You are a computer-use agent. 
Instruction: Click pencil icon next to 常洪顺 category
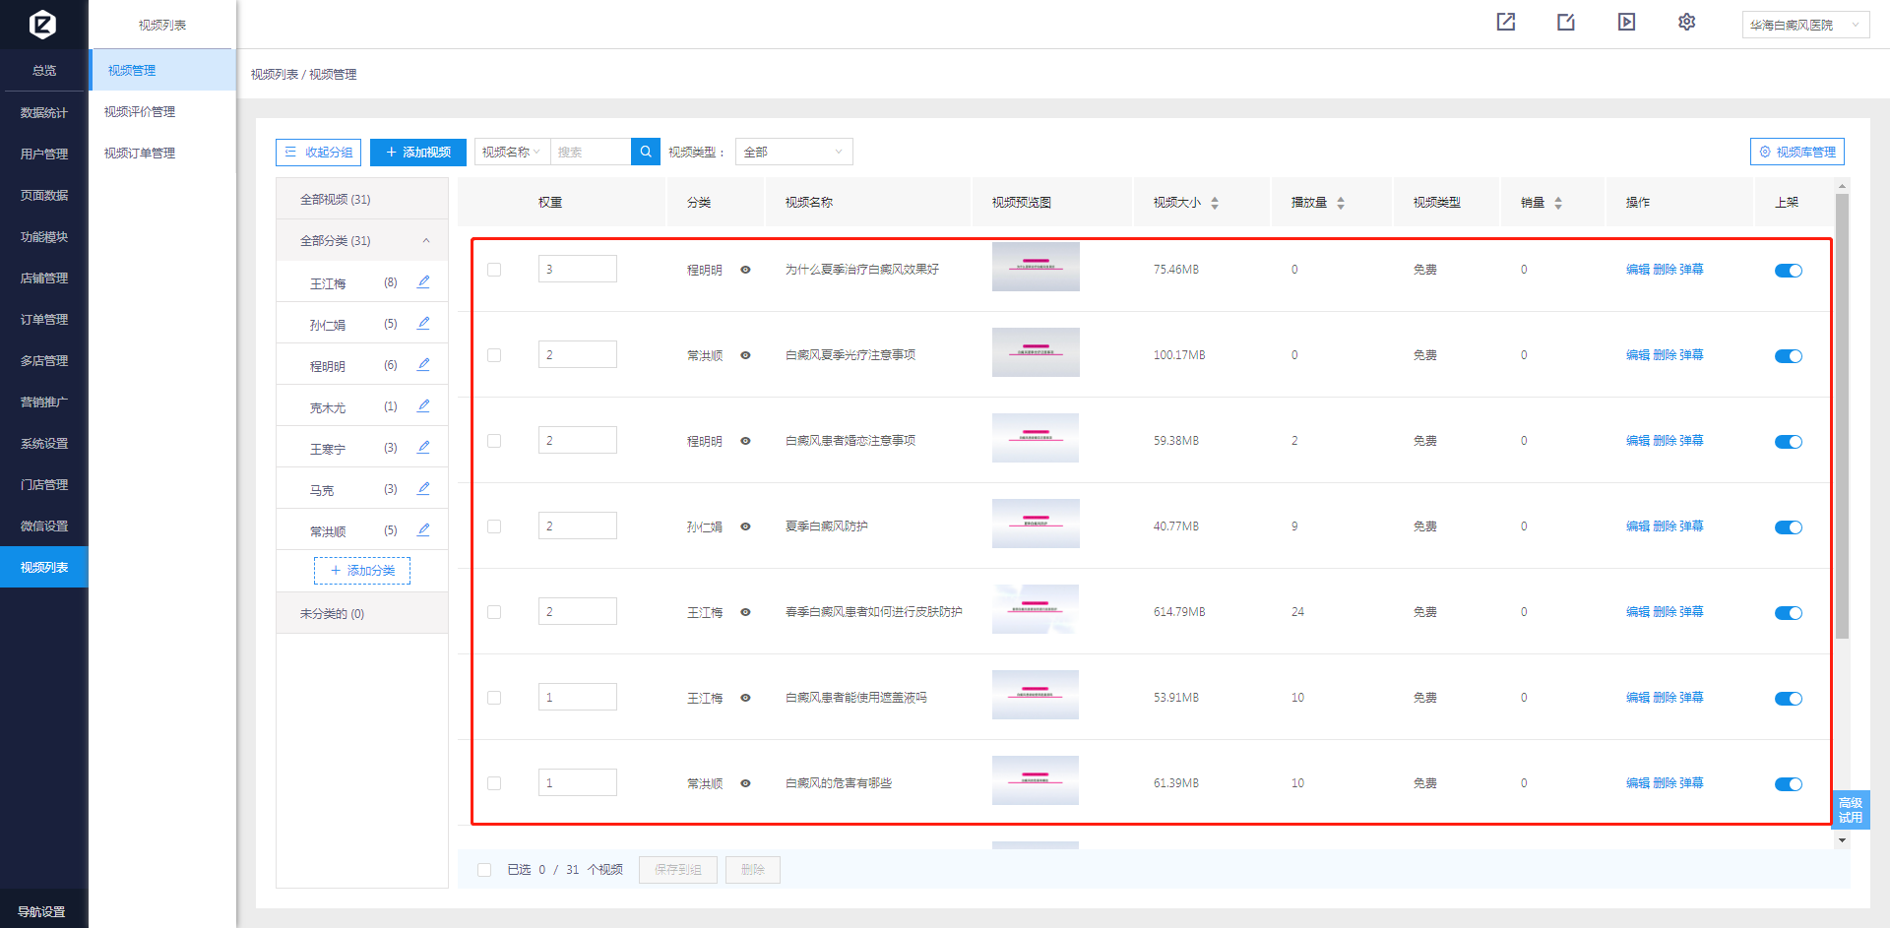pos(423,530)
